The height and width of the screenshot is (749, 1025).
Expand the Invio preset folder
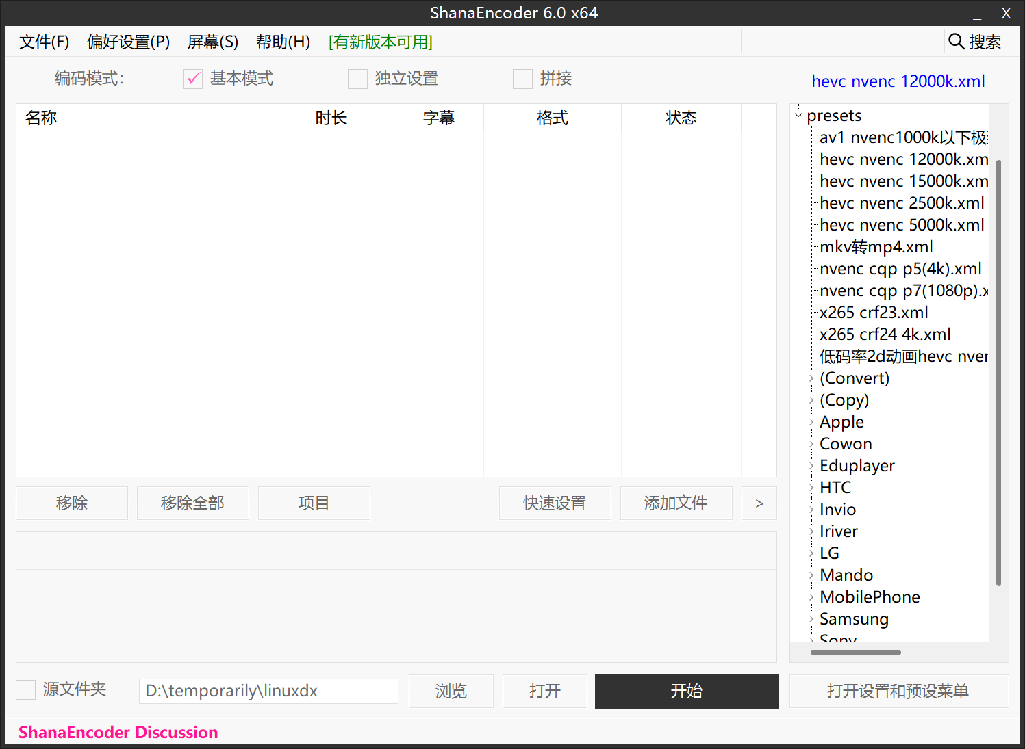point(811,510)
